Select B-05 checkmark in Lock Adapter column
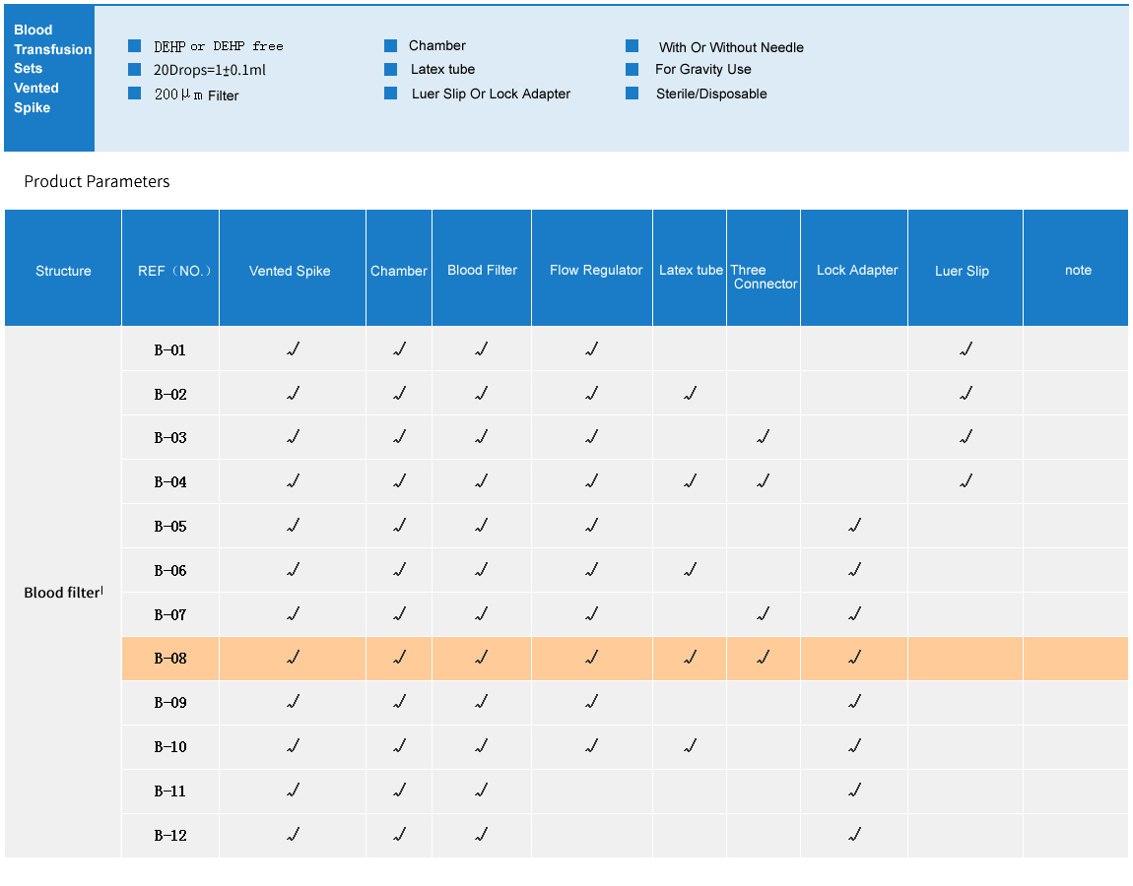 point(854,526)
